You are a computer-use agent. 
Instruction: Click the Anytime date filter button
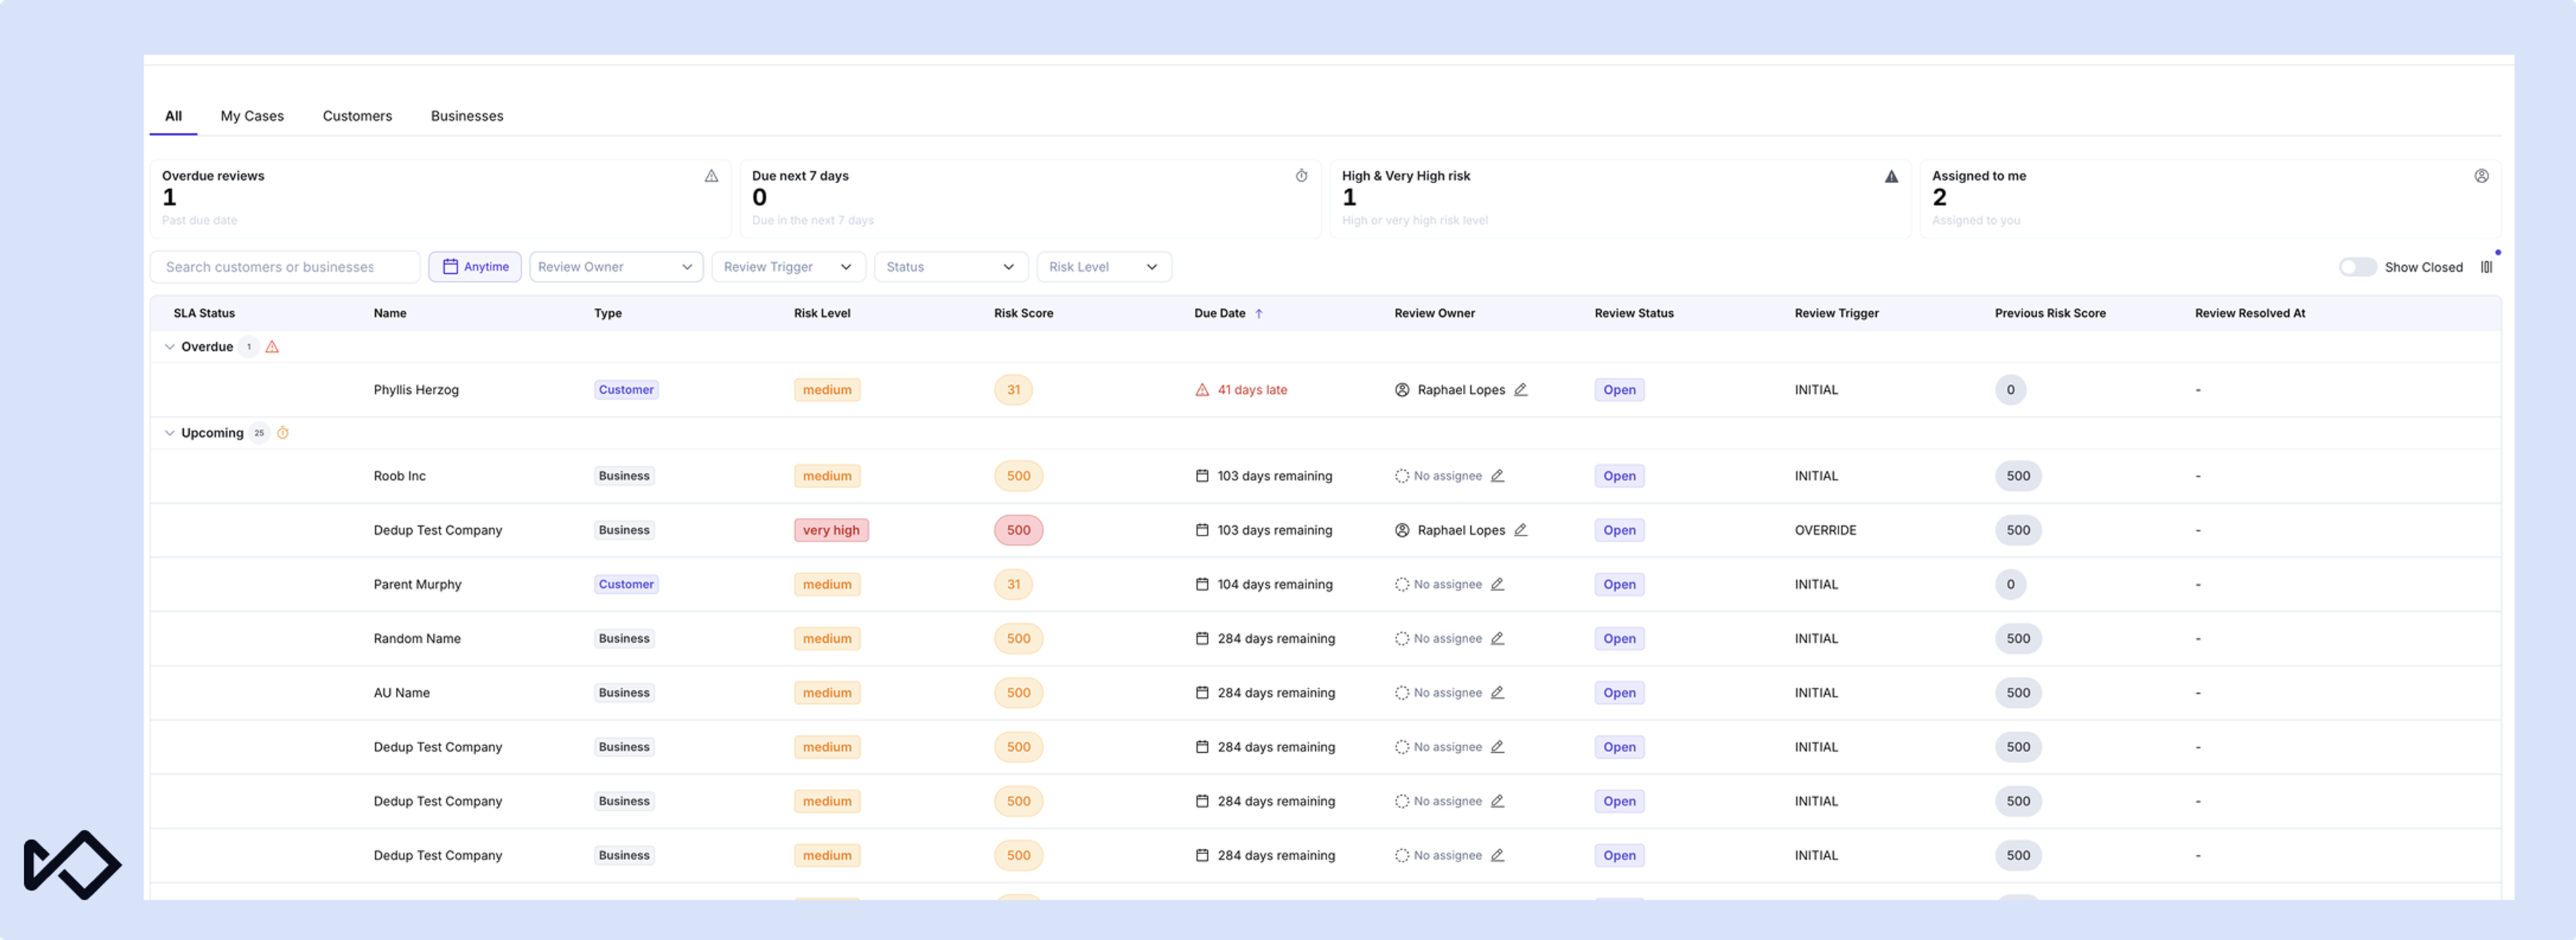point(475,267)
